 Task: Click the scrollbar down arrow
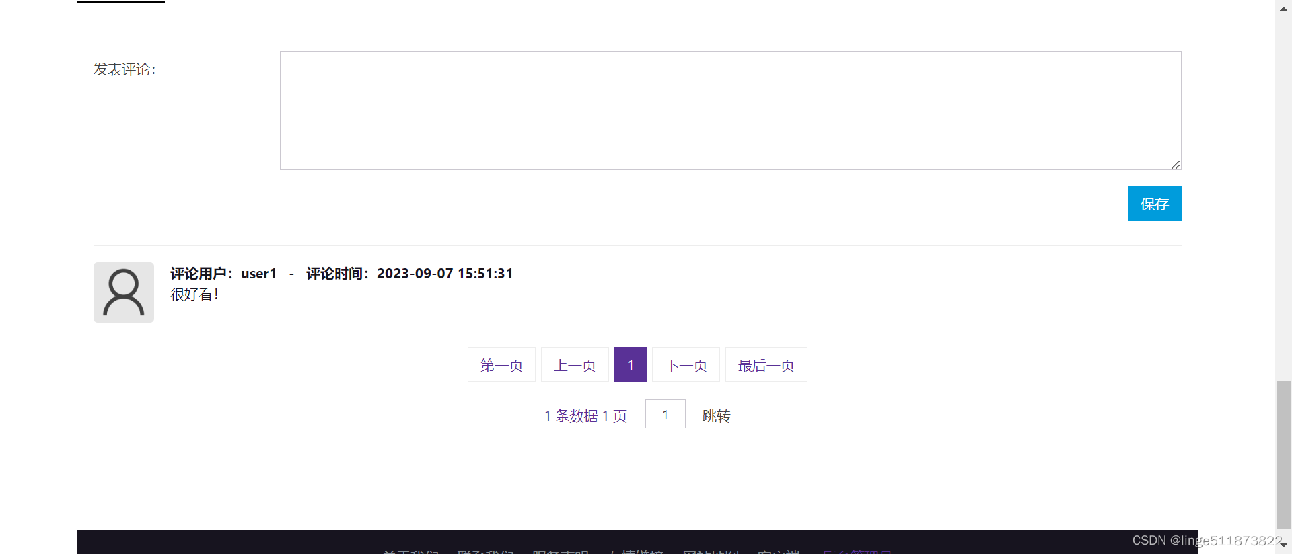(1284, 545)
